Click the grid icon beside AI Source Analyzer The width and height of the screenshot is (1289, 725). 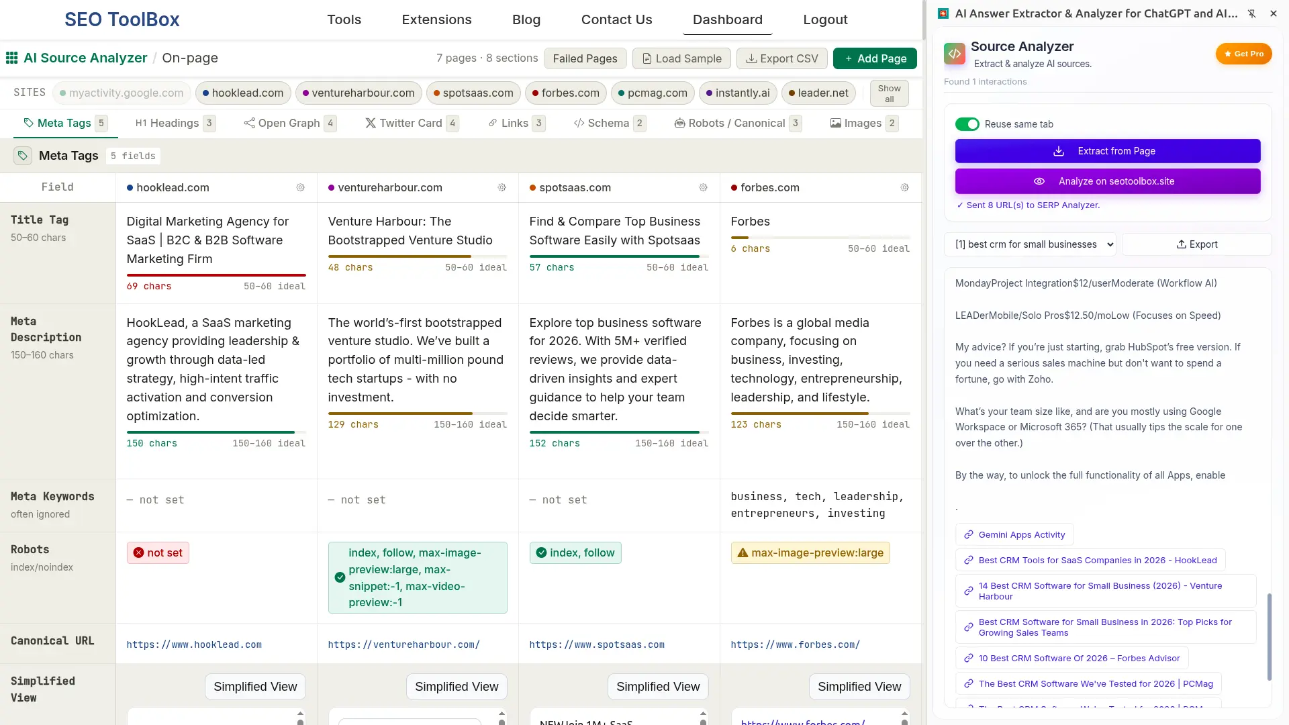point(11,58)
